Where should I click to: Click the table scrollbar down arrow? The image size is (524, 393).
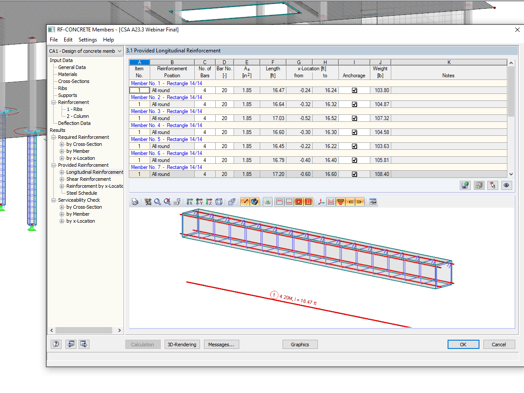click(511, 174)
